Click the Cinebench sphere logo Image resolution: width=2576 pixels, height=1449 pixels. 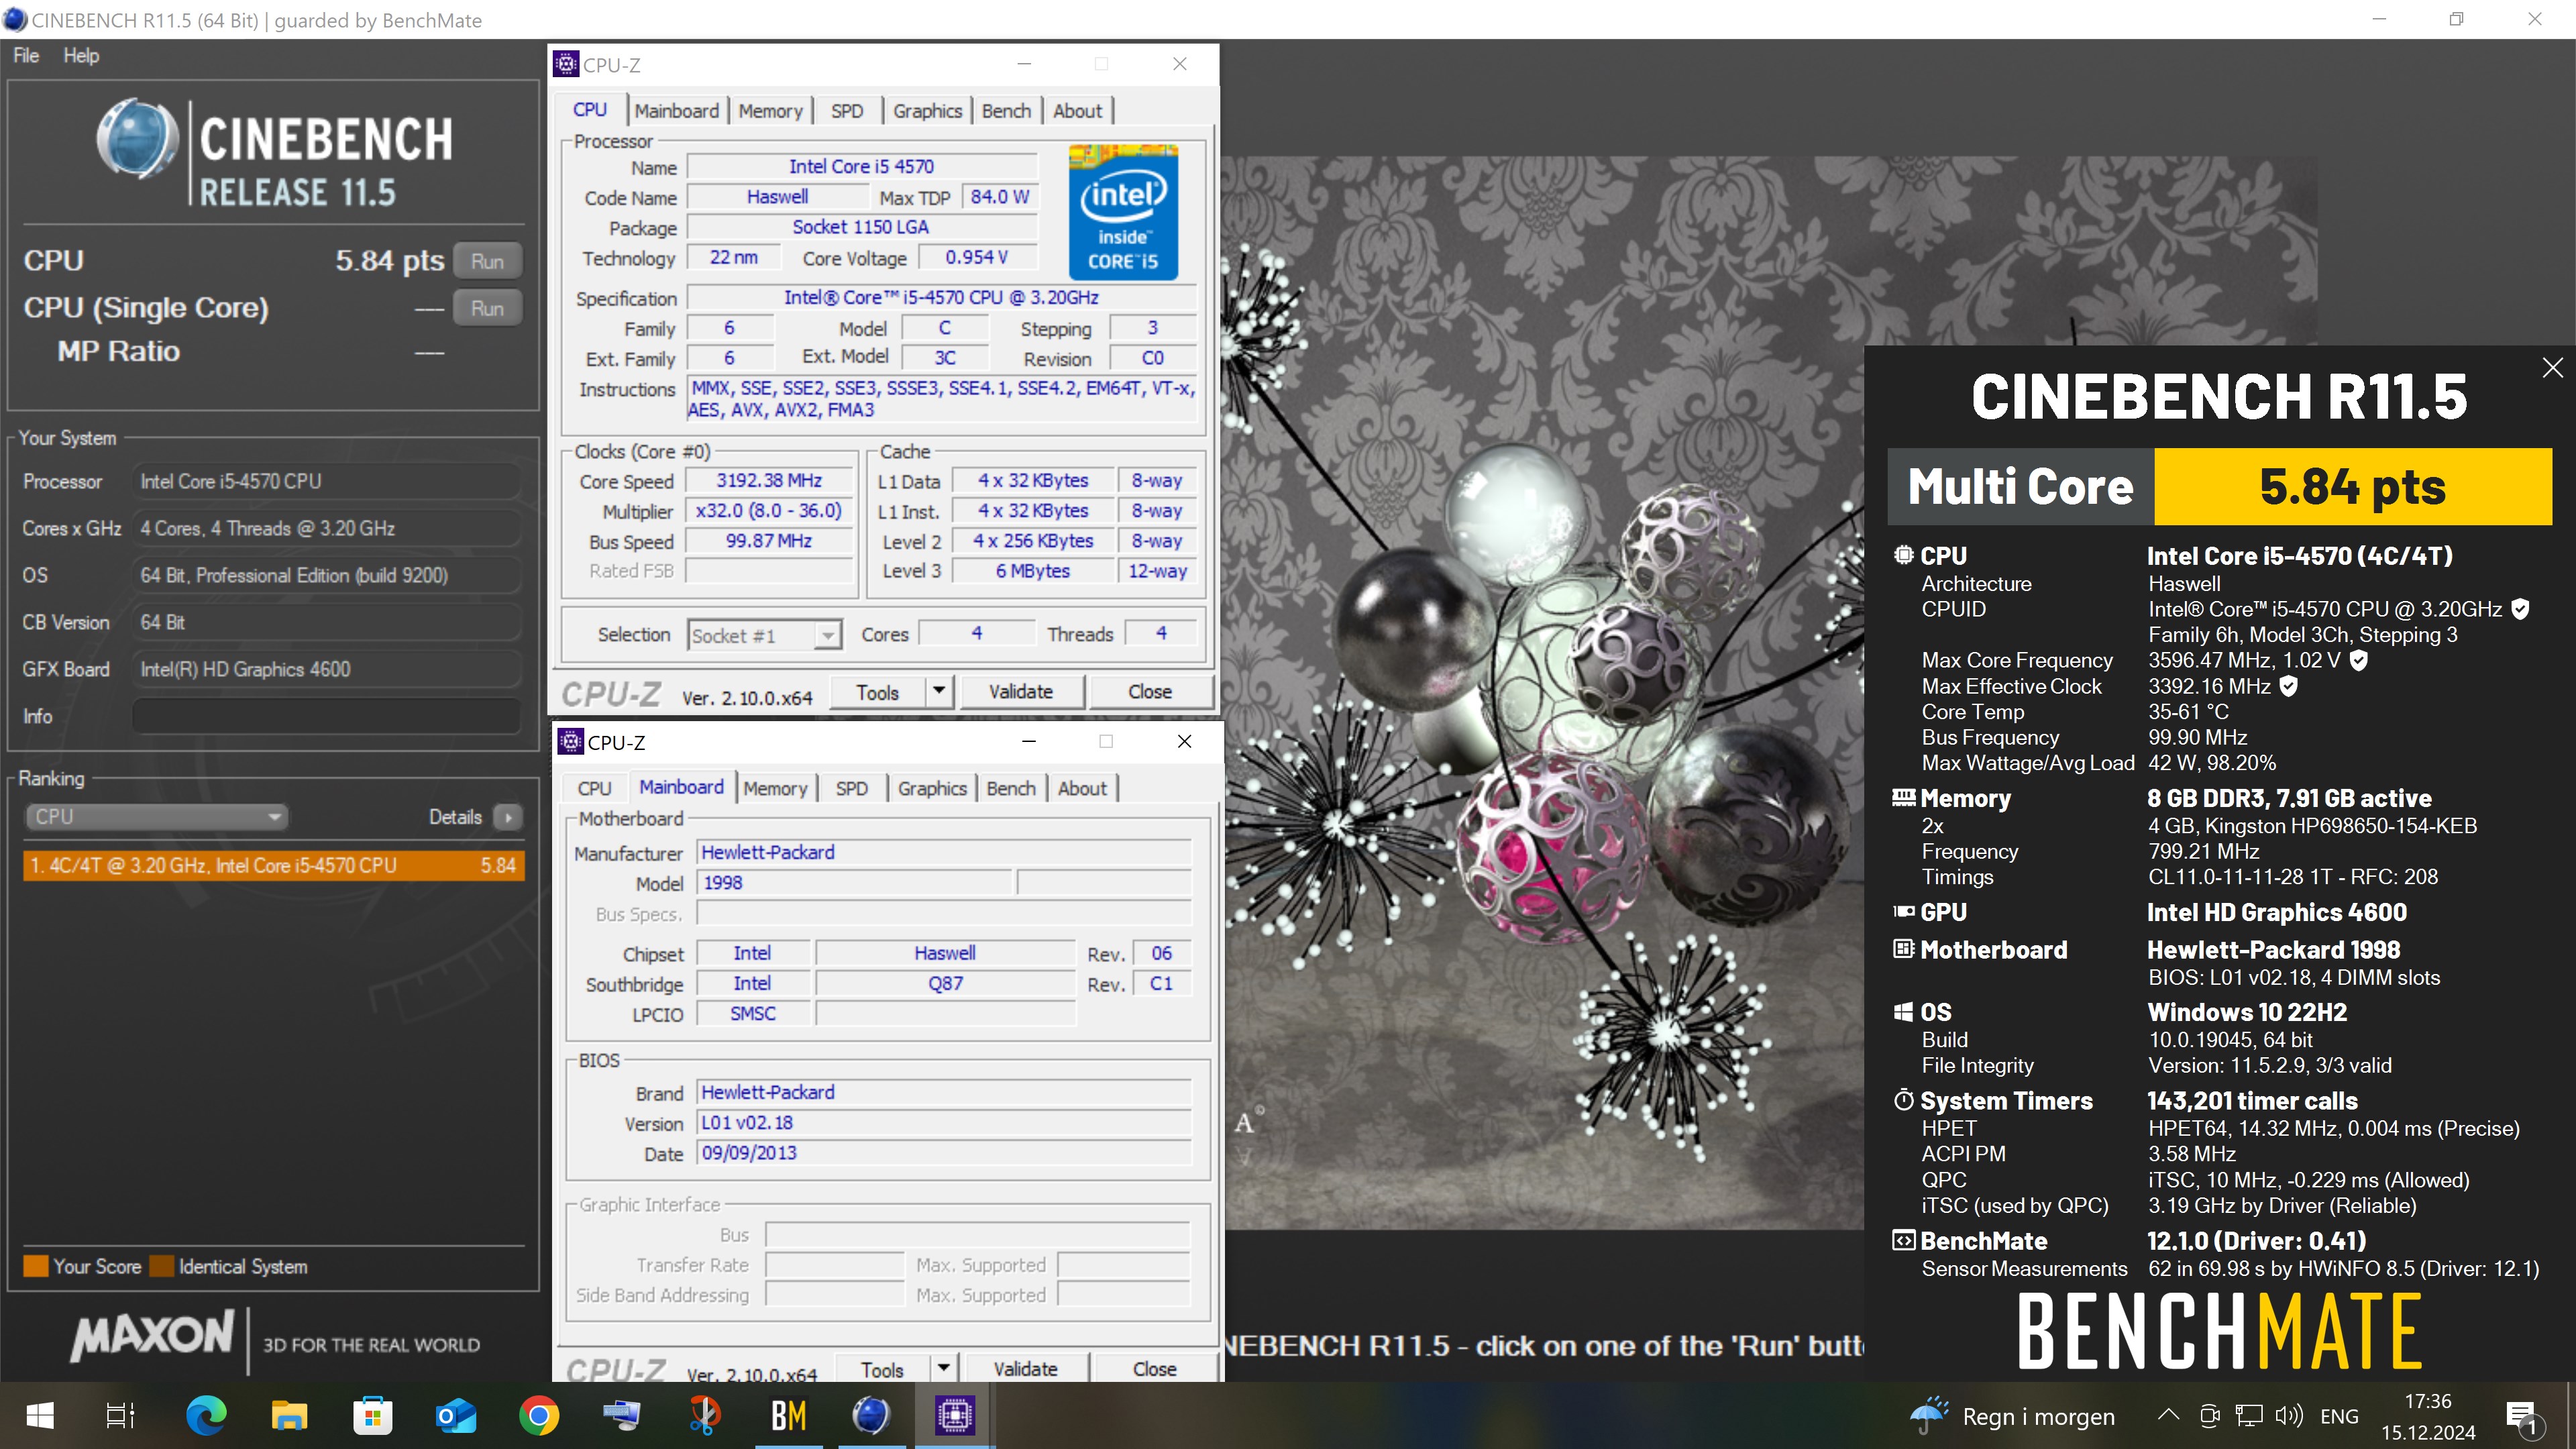(138, 139)
